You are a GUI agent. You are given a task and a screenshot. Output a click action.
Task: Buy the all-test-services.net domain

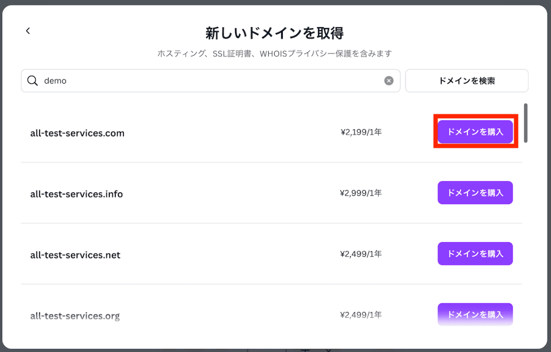tap(475, 253)
